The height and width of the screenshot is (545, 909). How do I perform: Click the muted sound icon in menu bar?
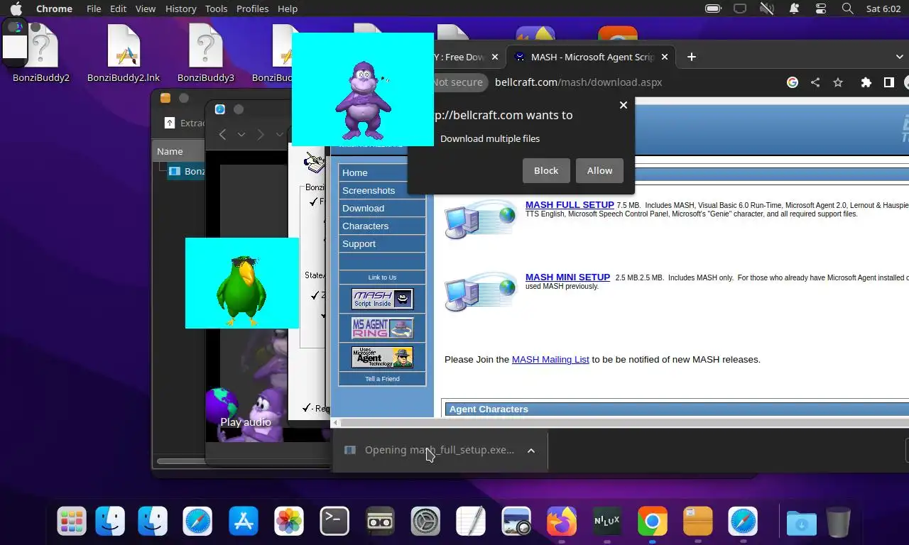pyautogui.click(x=767, y=9)
